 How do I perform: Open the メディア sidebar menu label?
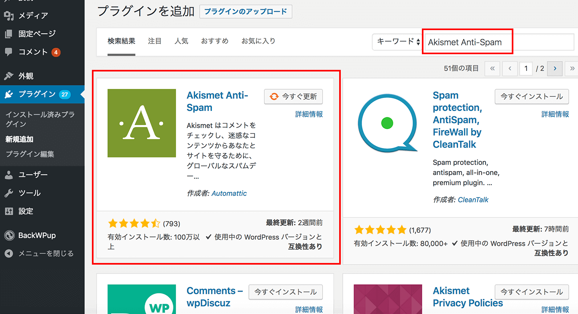pyautogui.click(x=33, y=16)
